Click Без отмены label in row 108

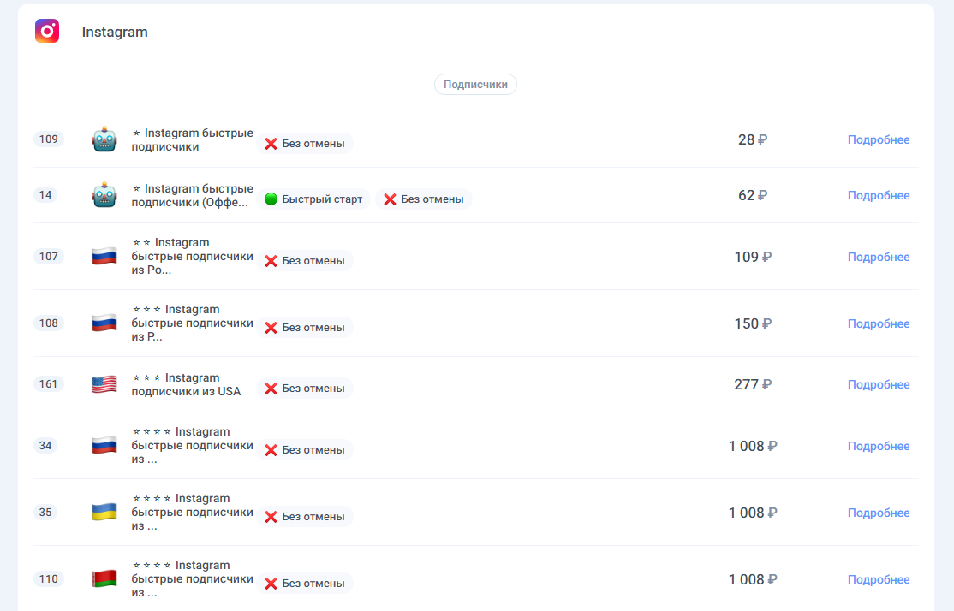coord(313,328)
